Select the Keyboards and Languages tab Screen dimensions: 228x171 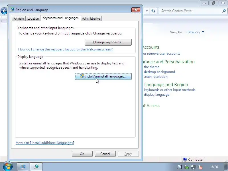[x=60, y=18]
